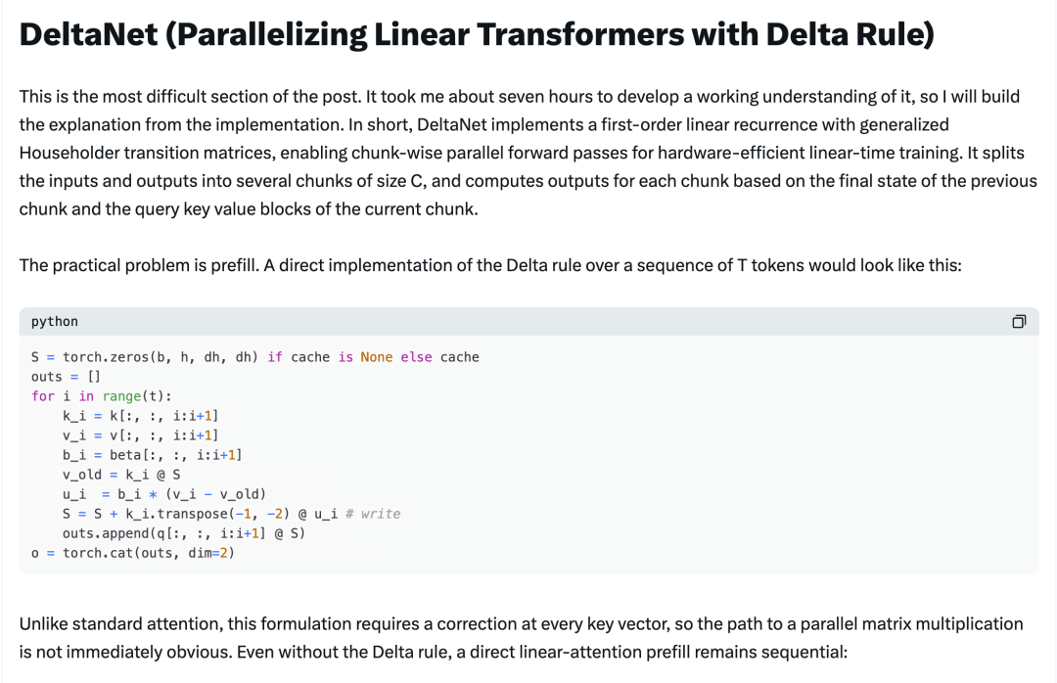Copy the python code block

[1019, 322]
